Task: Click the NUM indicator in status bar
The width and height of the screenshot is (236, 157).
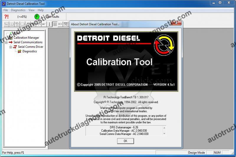Action: coord(217,153)
